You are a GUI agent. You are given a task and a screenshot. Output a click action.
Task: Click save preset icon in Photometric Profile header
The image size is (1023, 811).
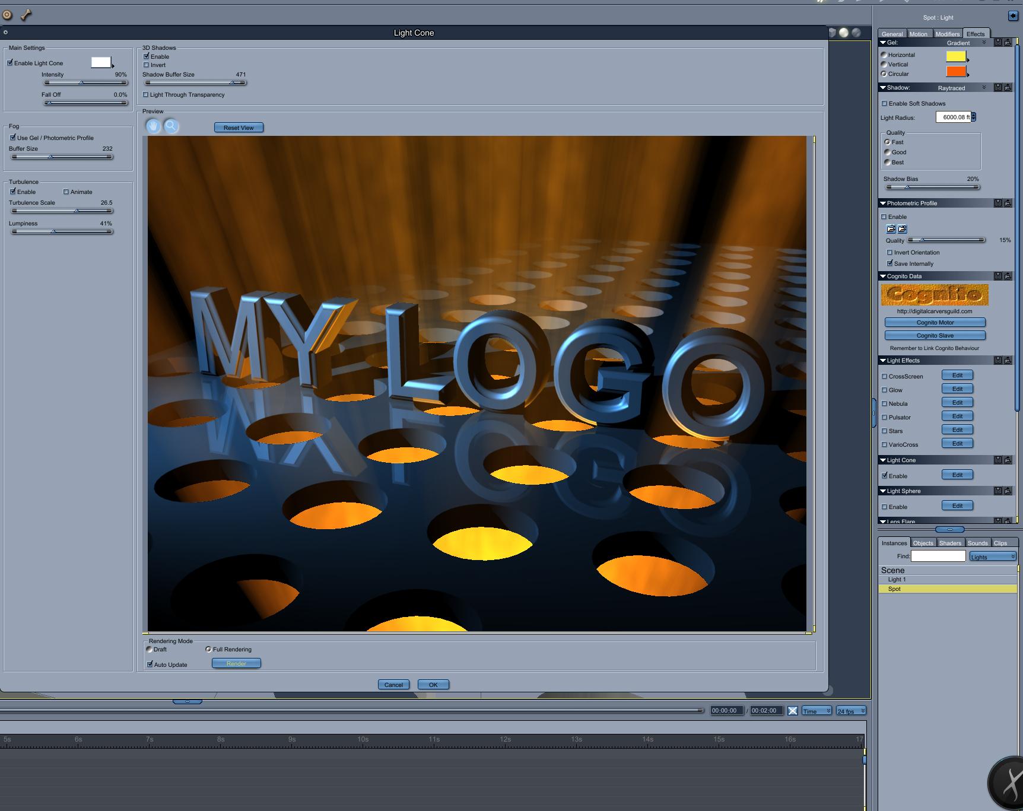pyautogui.click(x=998, y=203)
